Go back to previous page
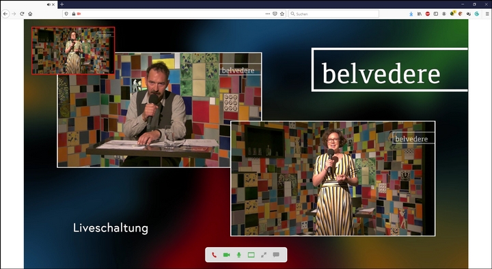Image resolution: width=492 pixels, height=269 pixels. [x=5, y=14]
